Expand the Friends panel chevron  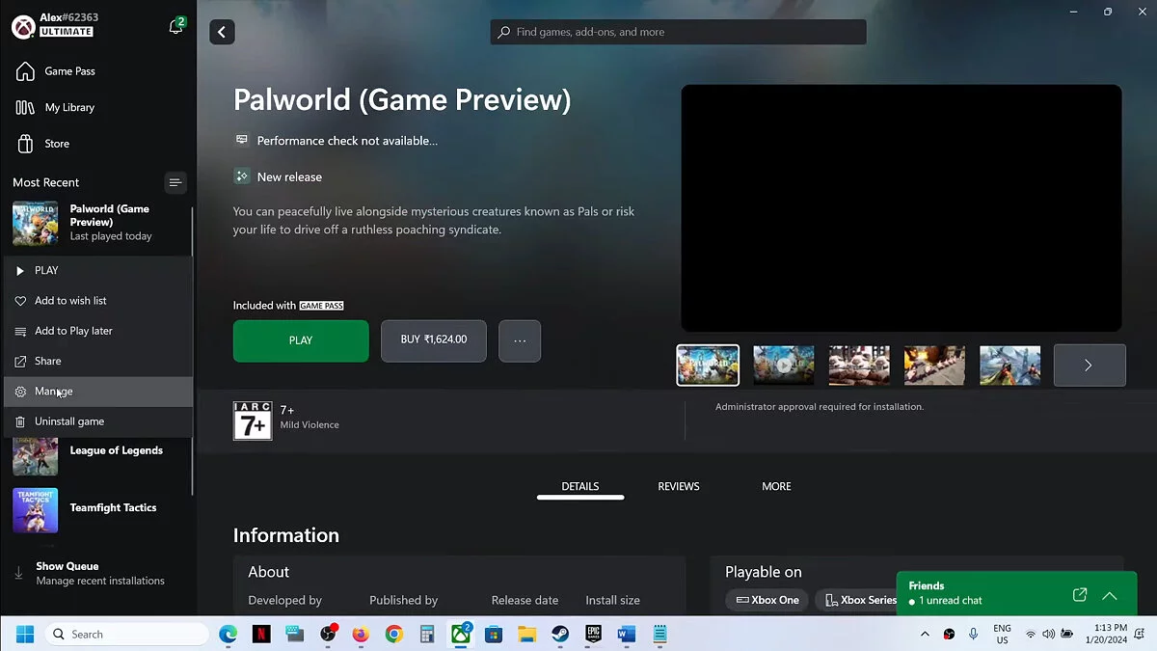[x=1110, y=595]
